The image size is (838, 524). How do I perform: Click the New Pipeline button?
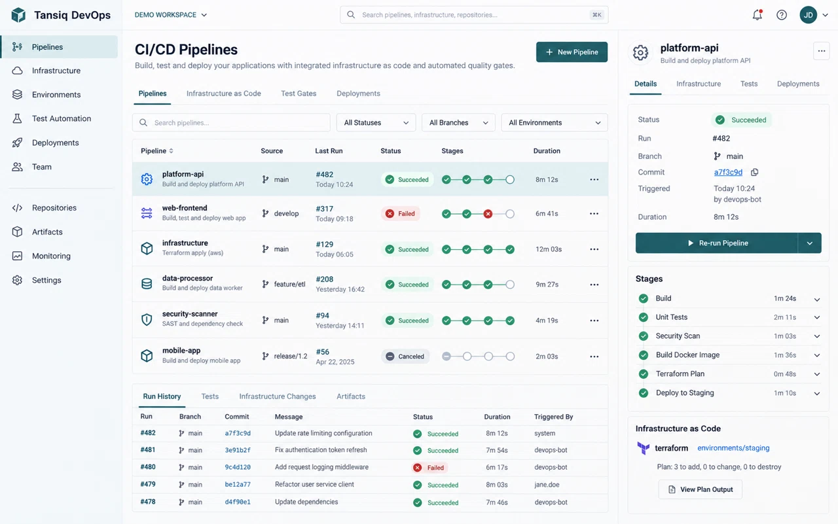pos(572,52)
